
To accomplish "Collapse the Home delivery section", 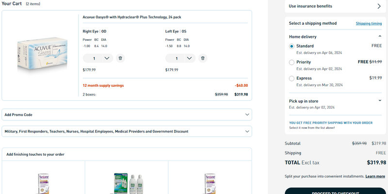I will [380, 36].
